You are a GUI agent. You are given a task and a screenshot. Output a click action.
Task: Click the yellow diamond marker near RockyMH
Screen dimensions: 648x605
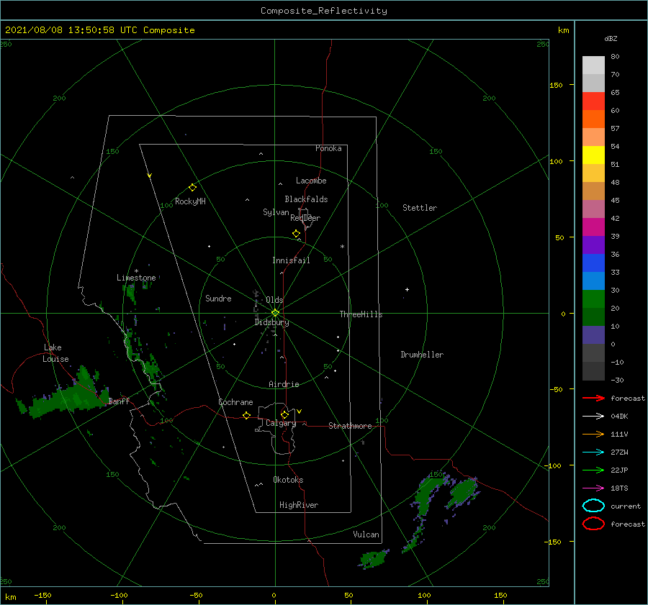[192, 188]
